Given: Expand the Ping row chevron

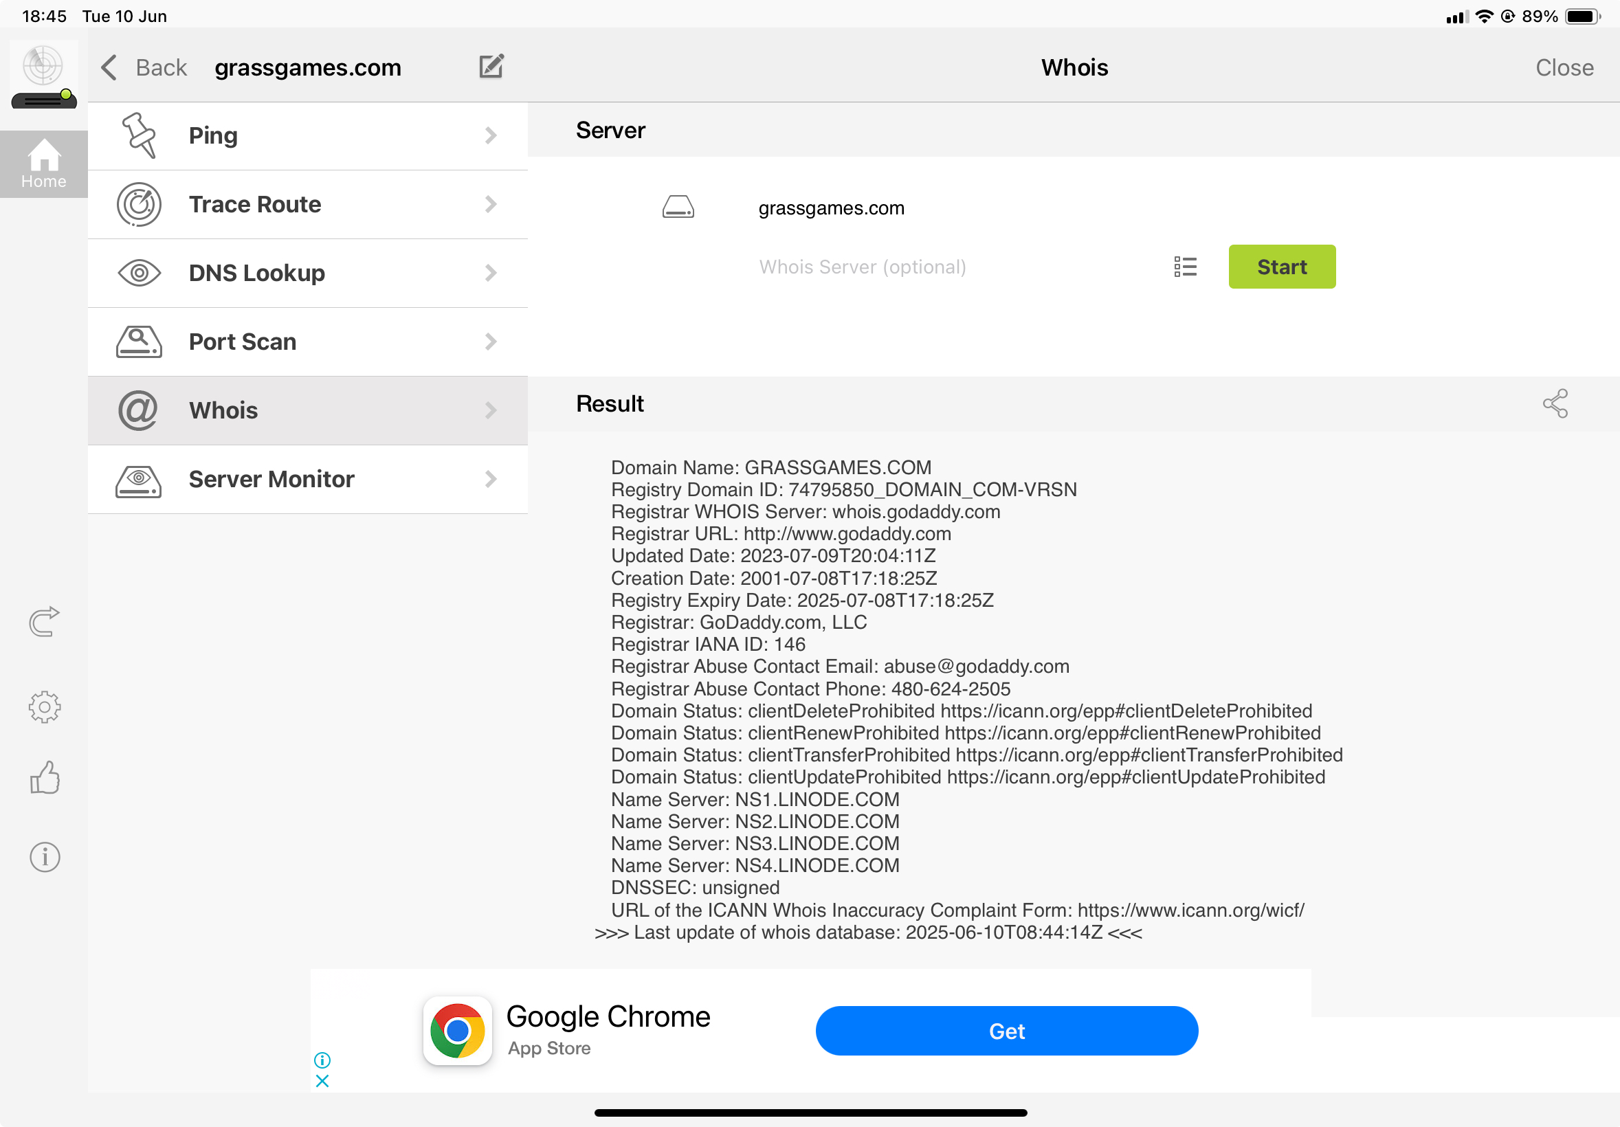Looking at the screenshot, I should tap(491, 135).
